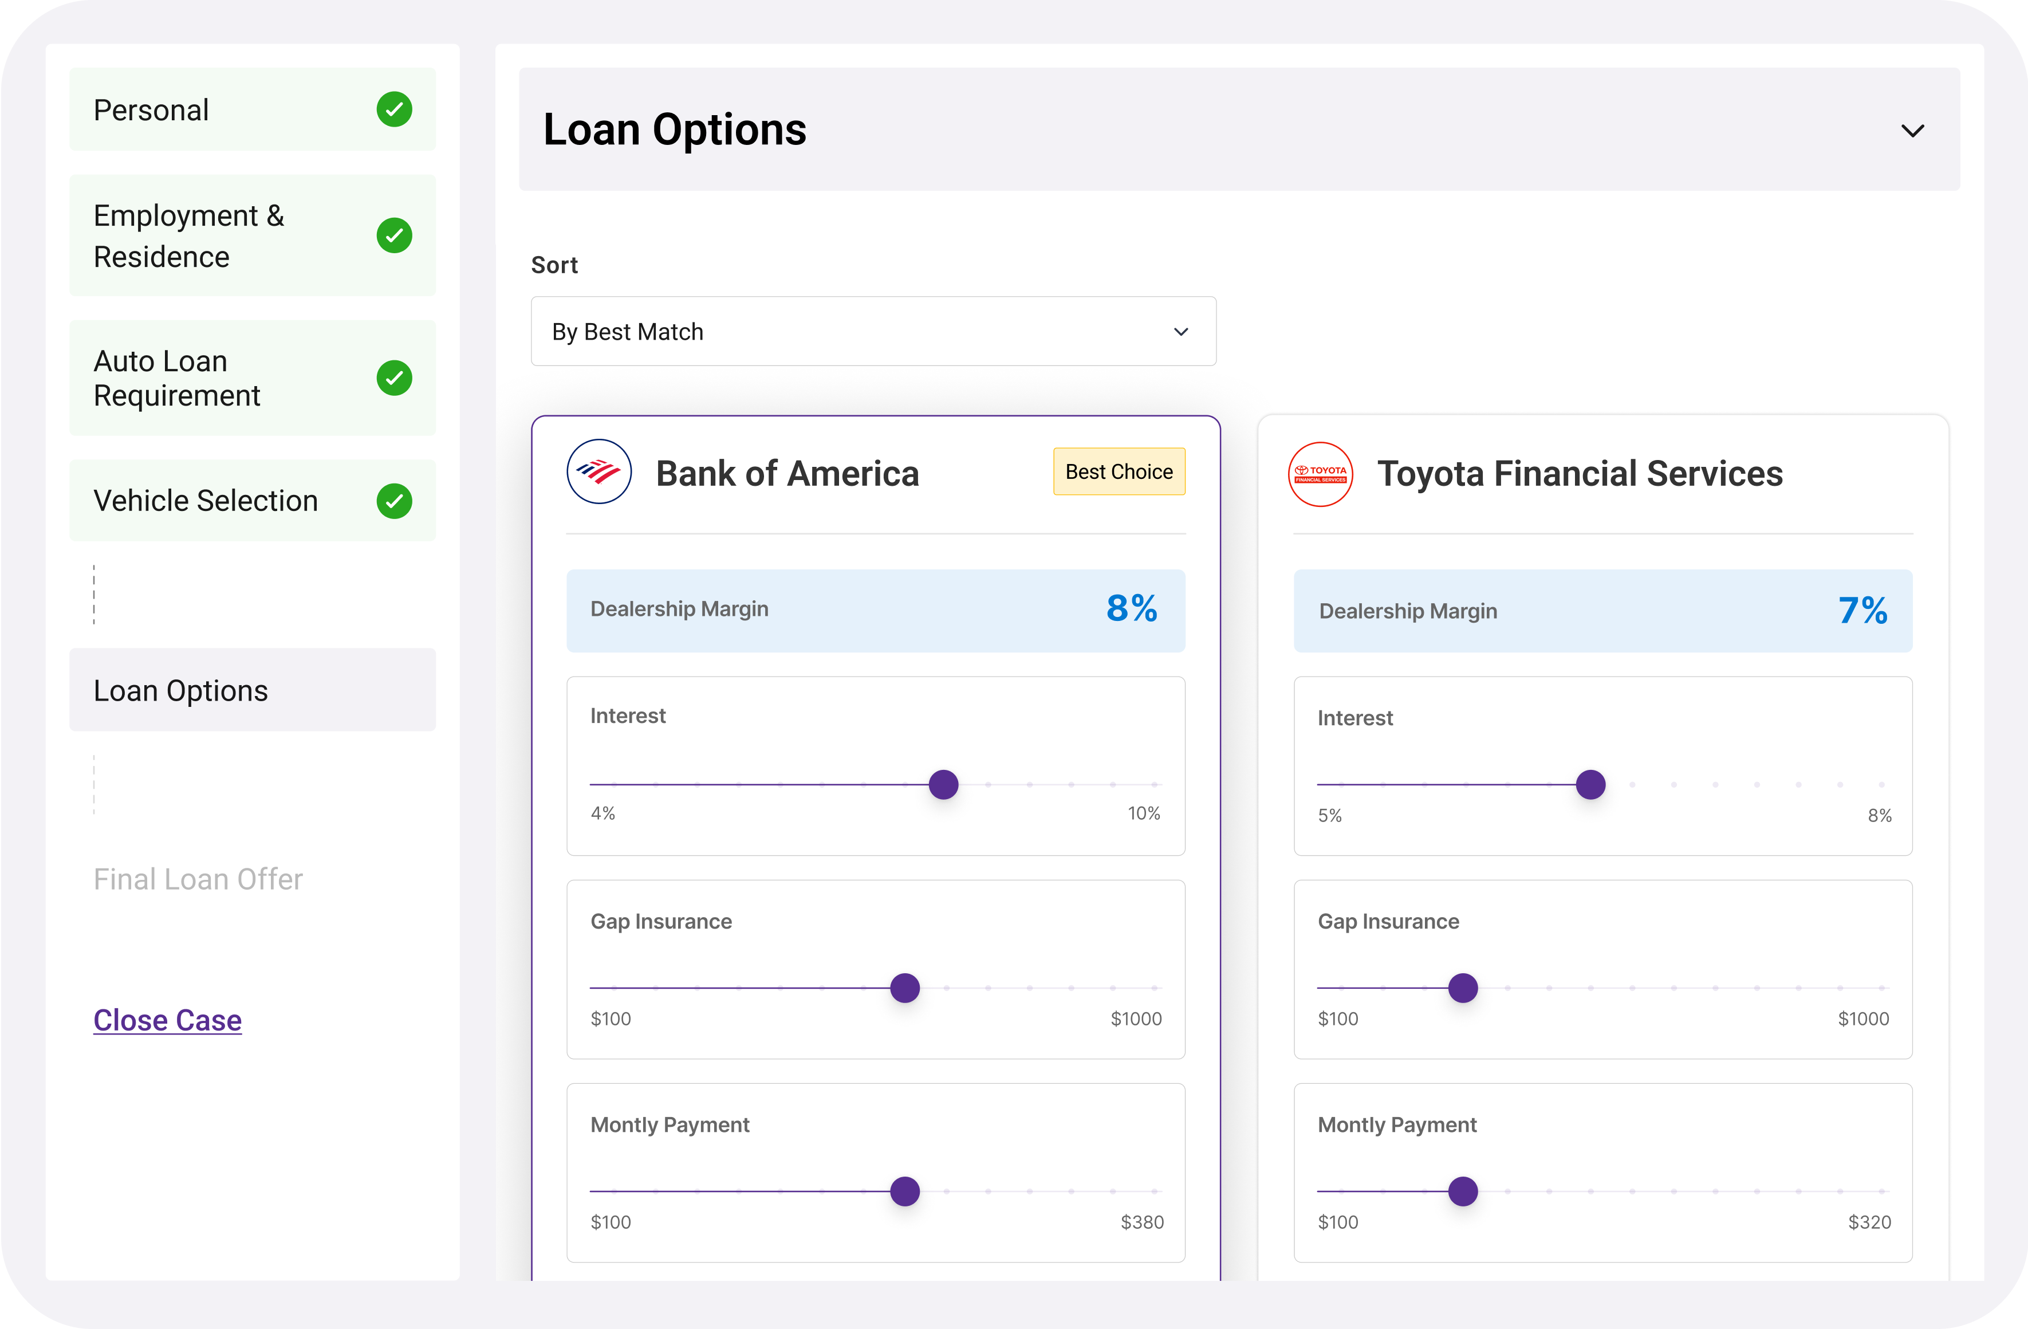2028x1329 pixels.
Task: Click the arrow in the Sort combo box
Action: [1180, 332]
